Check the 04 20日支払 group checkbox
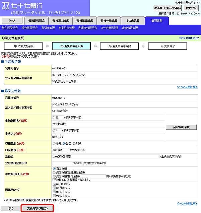Screen dimensions: 201x213 [x=54, y=196]
